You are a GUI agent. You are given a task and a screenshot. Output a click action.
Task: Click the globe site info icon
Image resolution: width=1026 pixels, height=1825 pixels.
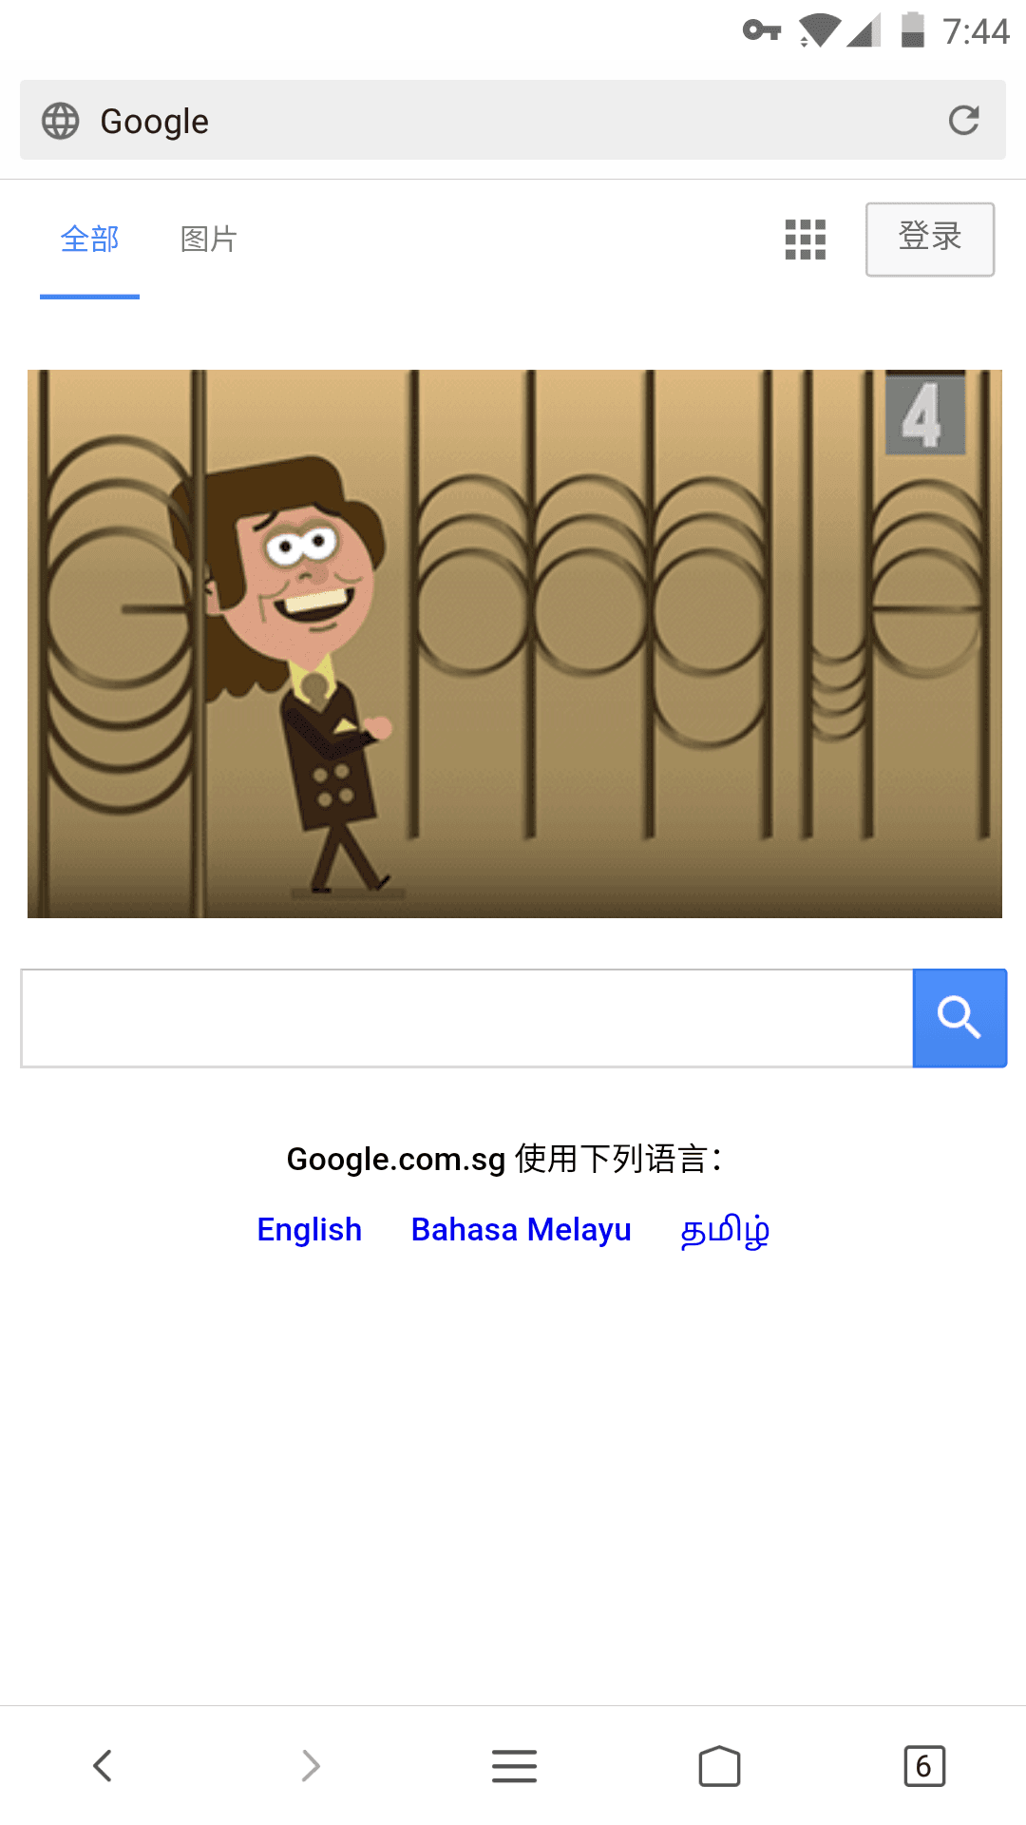61,121
